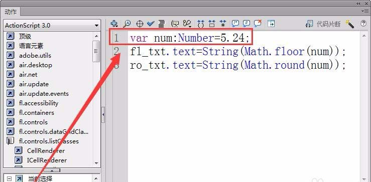Click the horizontal splitter grip below toolbox
The width and height of the screenshot is (371, 182).
(x=52, y=170)
